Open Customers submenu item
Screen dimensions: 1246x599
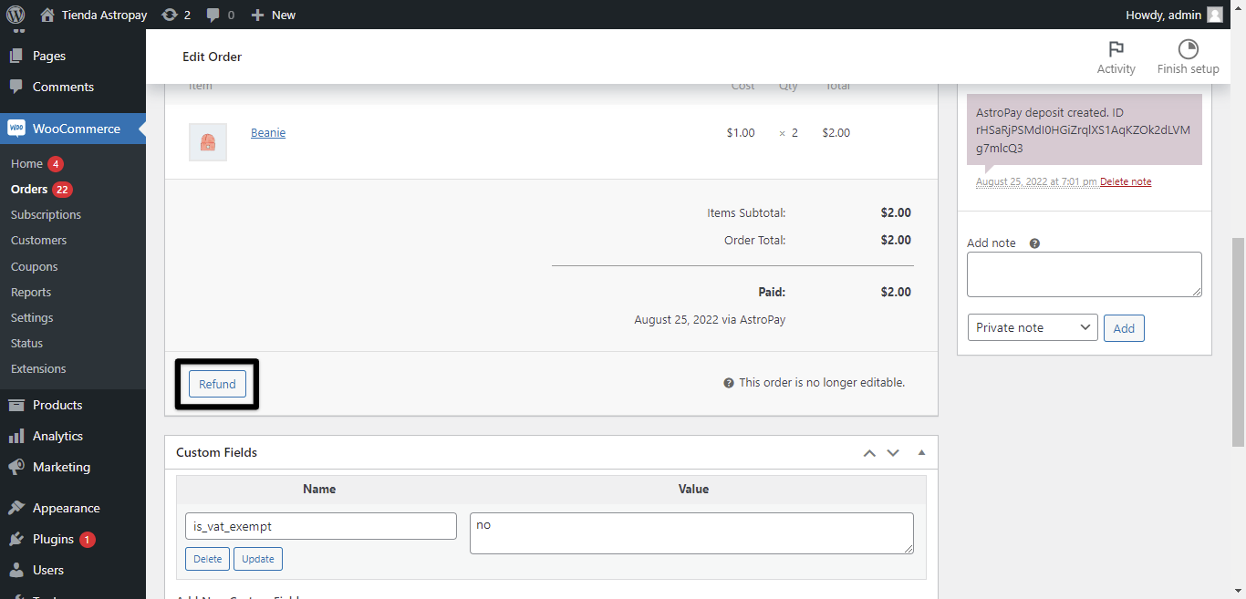[39, 241]
